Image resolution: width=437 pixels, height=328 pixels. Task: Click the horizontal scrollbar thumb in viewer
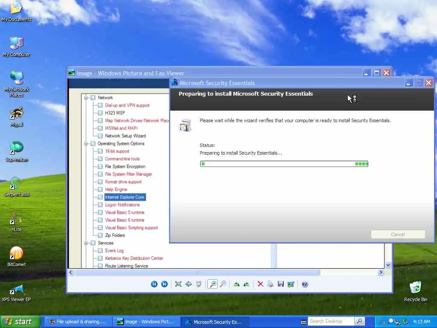pos(197,272)
